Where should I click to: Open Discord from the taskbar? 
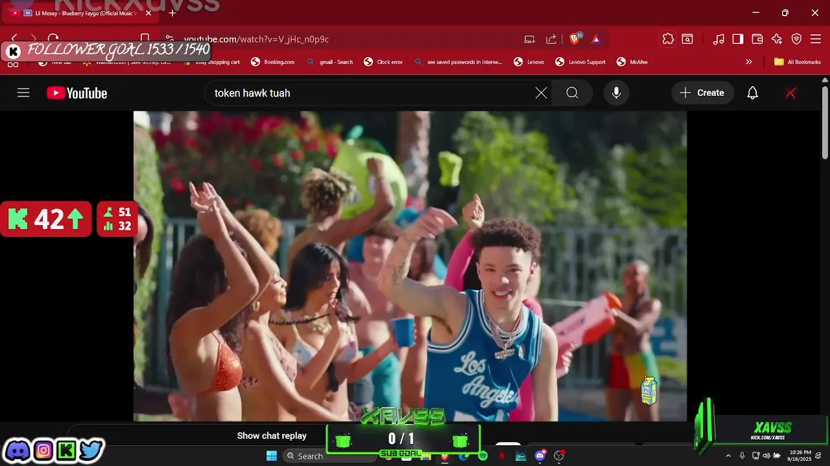540,456
